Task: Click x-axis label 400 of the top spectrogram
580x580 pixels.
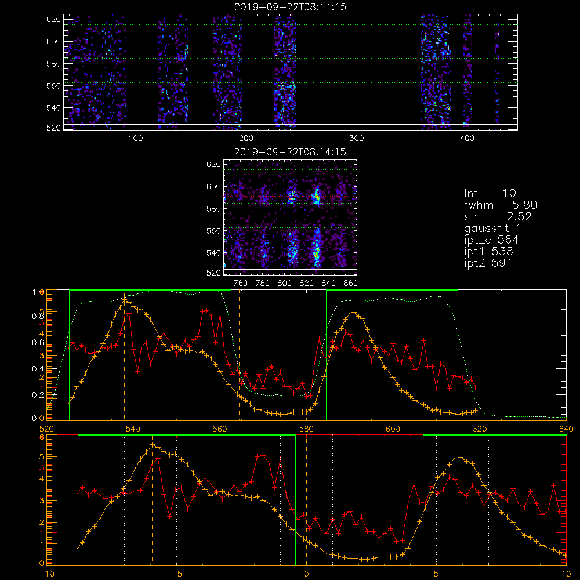Action: click(x=467, y=139)
